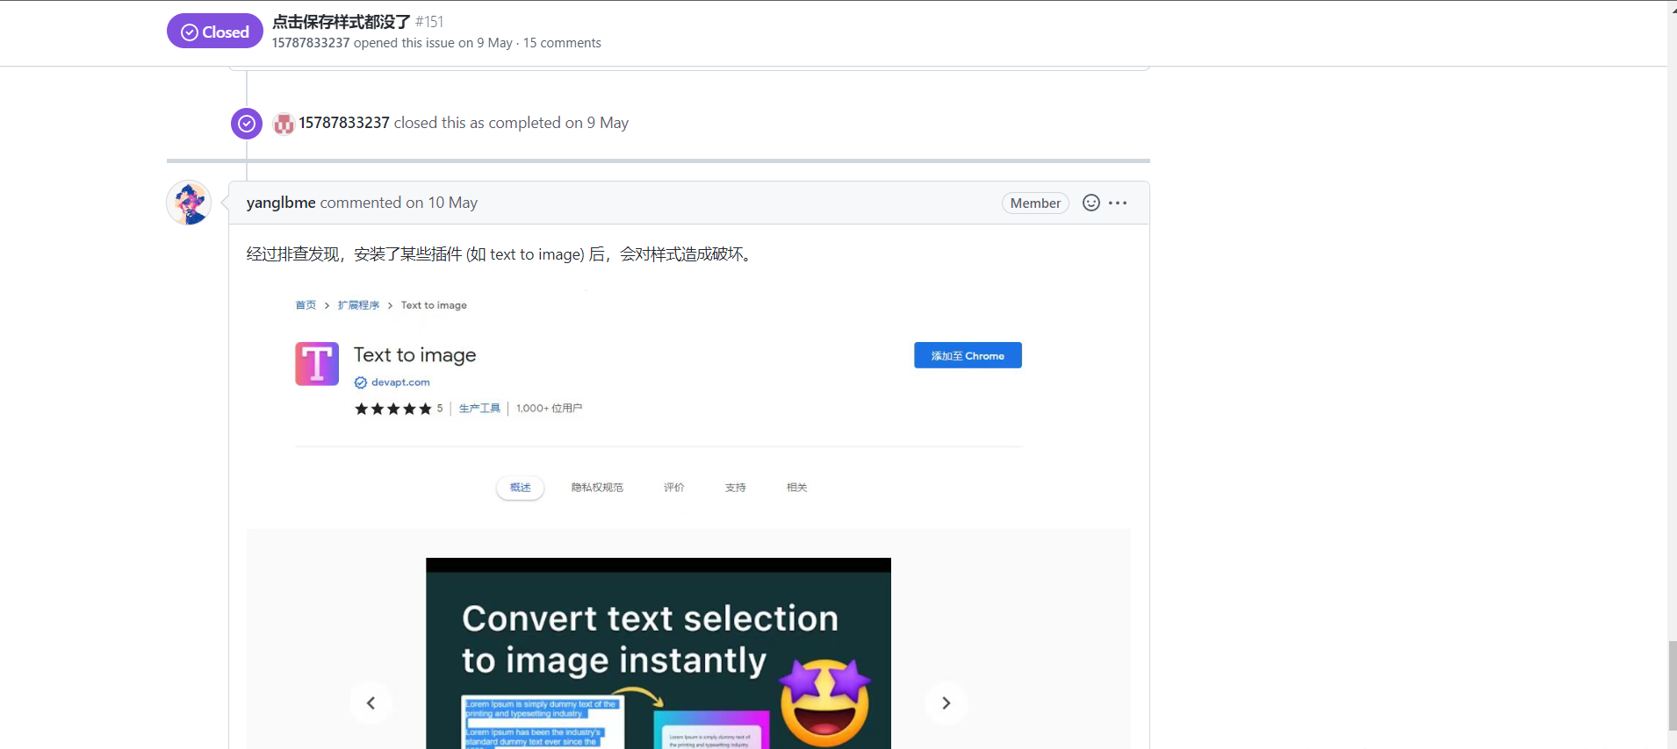
Task: Open 15787833237 username in closed event
Action: 344,123
